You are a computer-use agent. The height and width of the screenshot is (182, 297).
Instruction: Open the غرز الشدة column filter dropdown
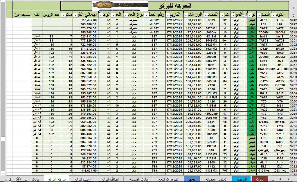(x=186, y=15)
